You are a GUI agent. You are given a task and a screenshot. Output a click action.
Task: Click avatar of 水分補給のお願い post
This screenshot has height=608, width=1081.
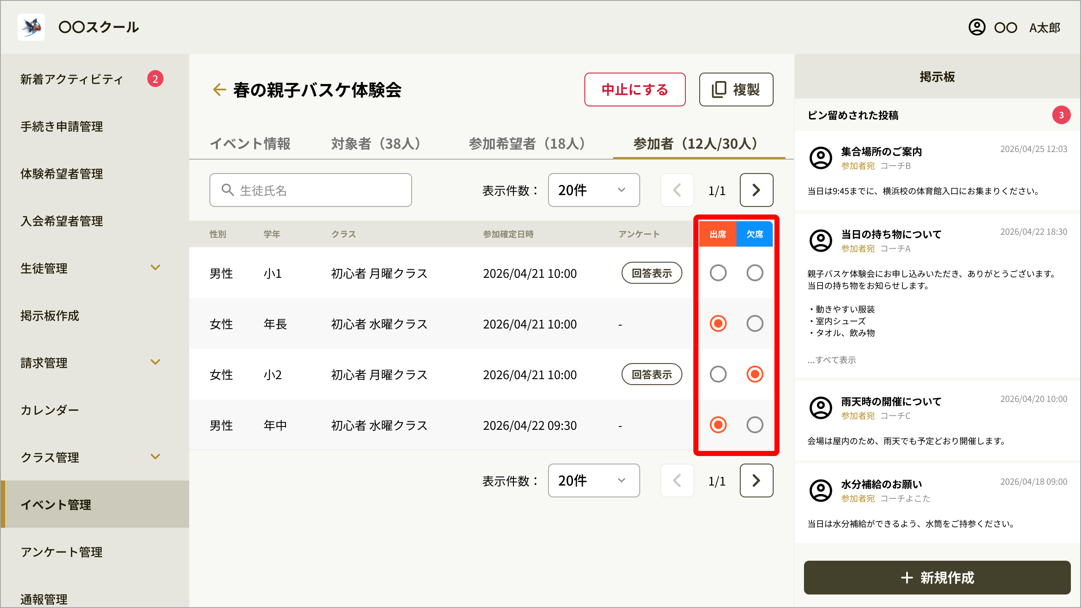click(820, 491)
